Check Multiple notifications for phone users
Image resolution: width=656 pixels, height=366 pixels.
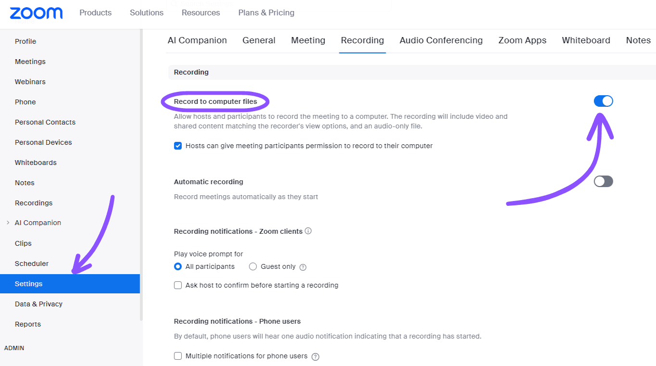coord(178,356)
